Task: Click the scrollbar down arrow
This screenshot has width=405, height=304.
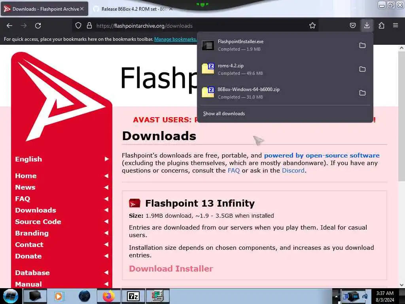Action: pos(401,285)
